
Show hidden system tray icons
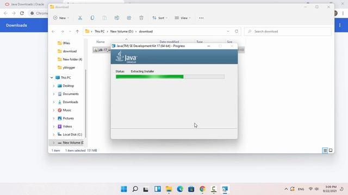[286, 189]
